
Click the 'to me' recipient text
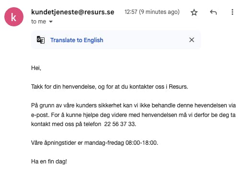click(x=38, y=22)
